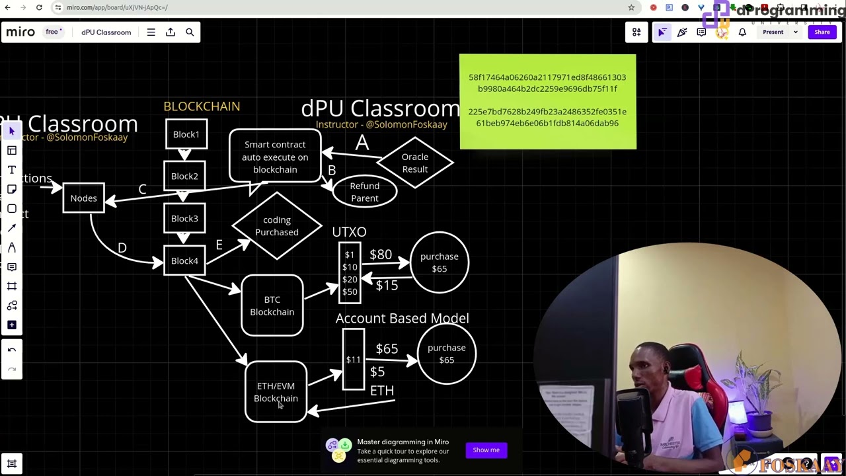
Task: Open the frames panel at bottom-left
Action: [x=12, y=464]
